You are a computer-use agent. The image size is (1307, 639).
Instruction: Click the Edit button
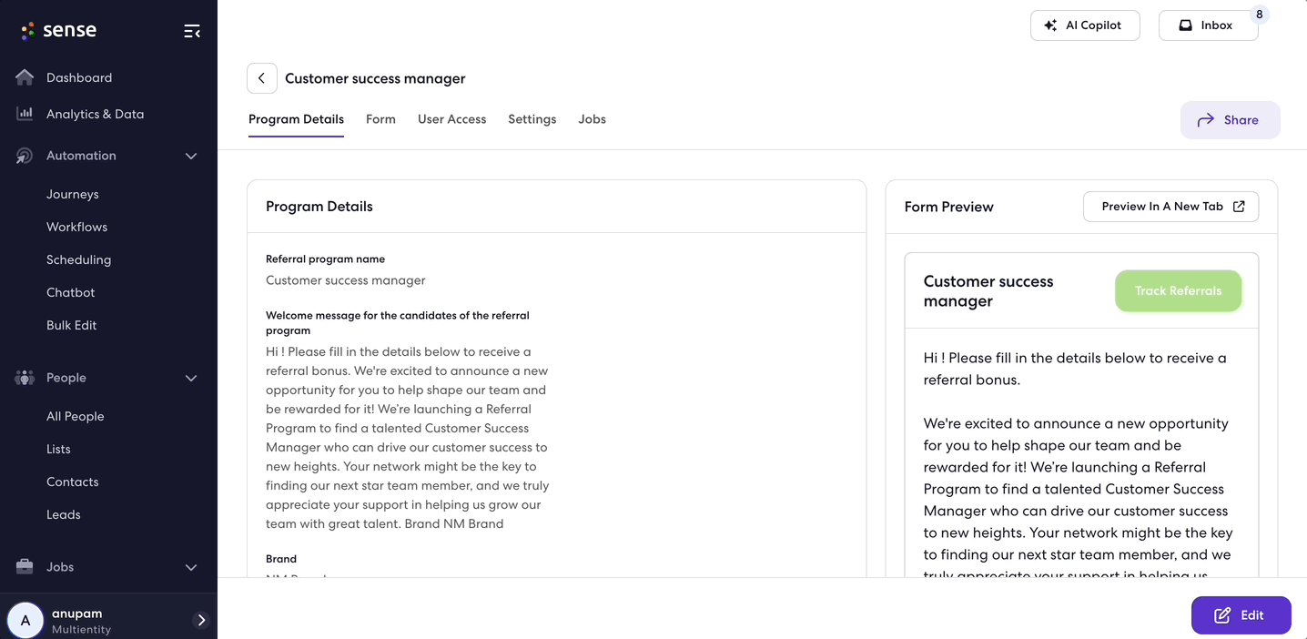click(1241, 615)
